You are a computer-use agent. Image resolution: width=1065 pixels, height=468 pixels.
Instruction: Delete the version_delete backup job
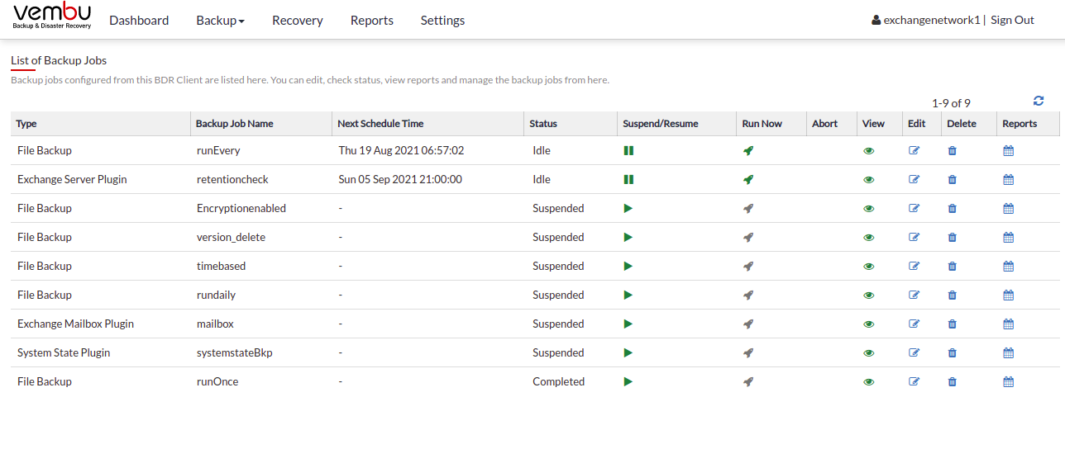pos(952,238)
